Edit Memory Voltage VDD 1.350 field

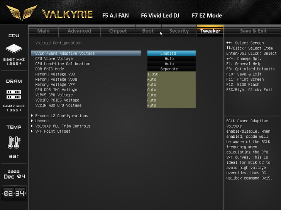(x=171, y=74)
